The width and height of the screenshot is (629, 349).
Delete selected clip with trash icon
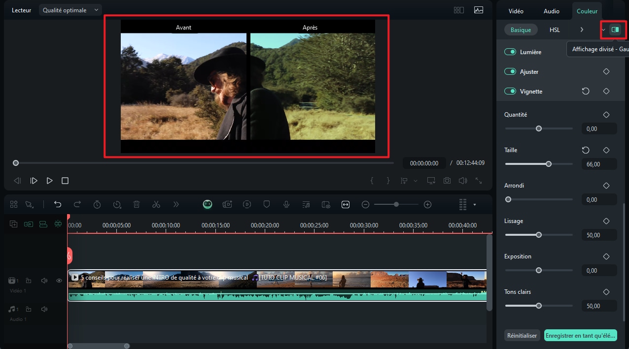pos(137,204)
